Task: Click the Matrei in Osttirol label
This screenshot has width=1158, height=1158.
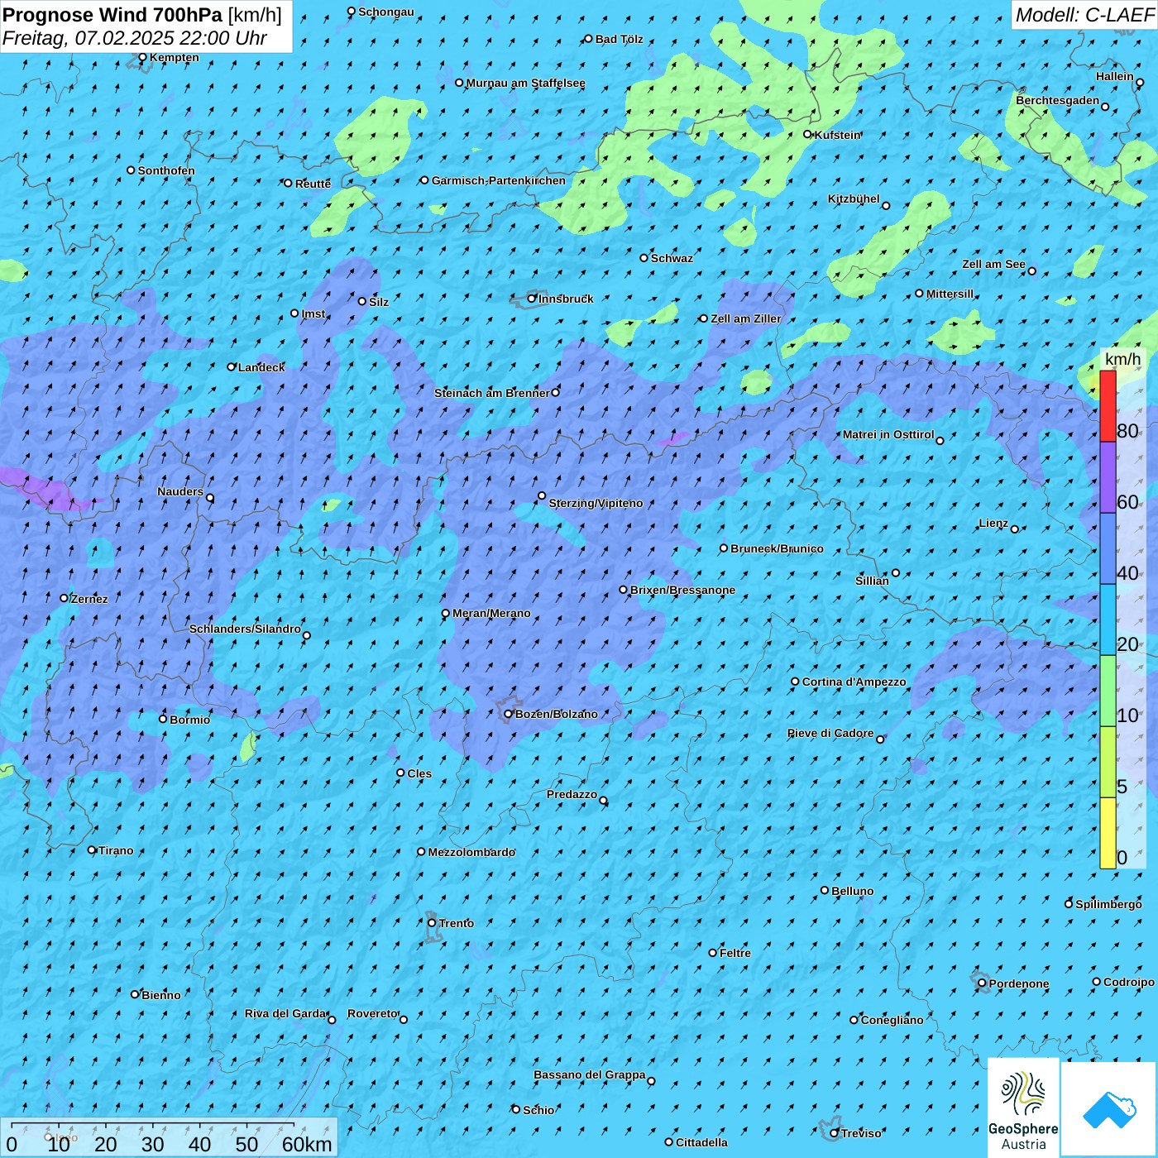Action: [888, 434]
